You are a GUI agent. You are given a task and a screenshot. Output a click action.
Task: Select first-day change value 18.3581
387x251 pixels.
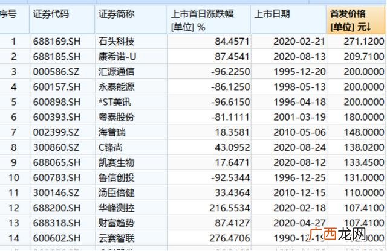(x=232, y=132)
